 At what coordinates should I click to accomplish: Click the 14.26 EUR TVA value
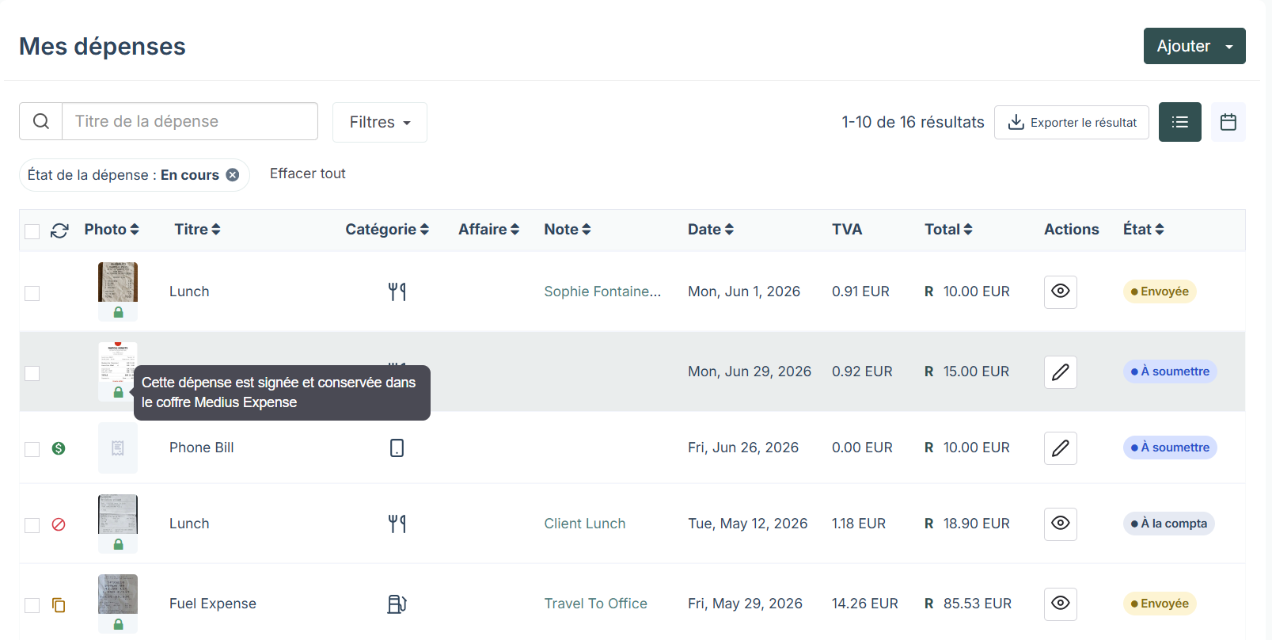tap(865, 604)
